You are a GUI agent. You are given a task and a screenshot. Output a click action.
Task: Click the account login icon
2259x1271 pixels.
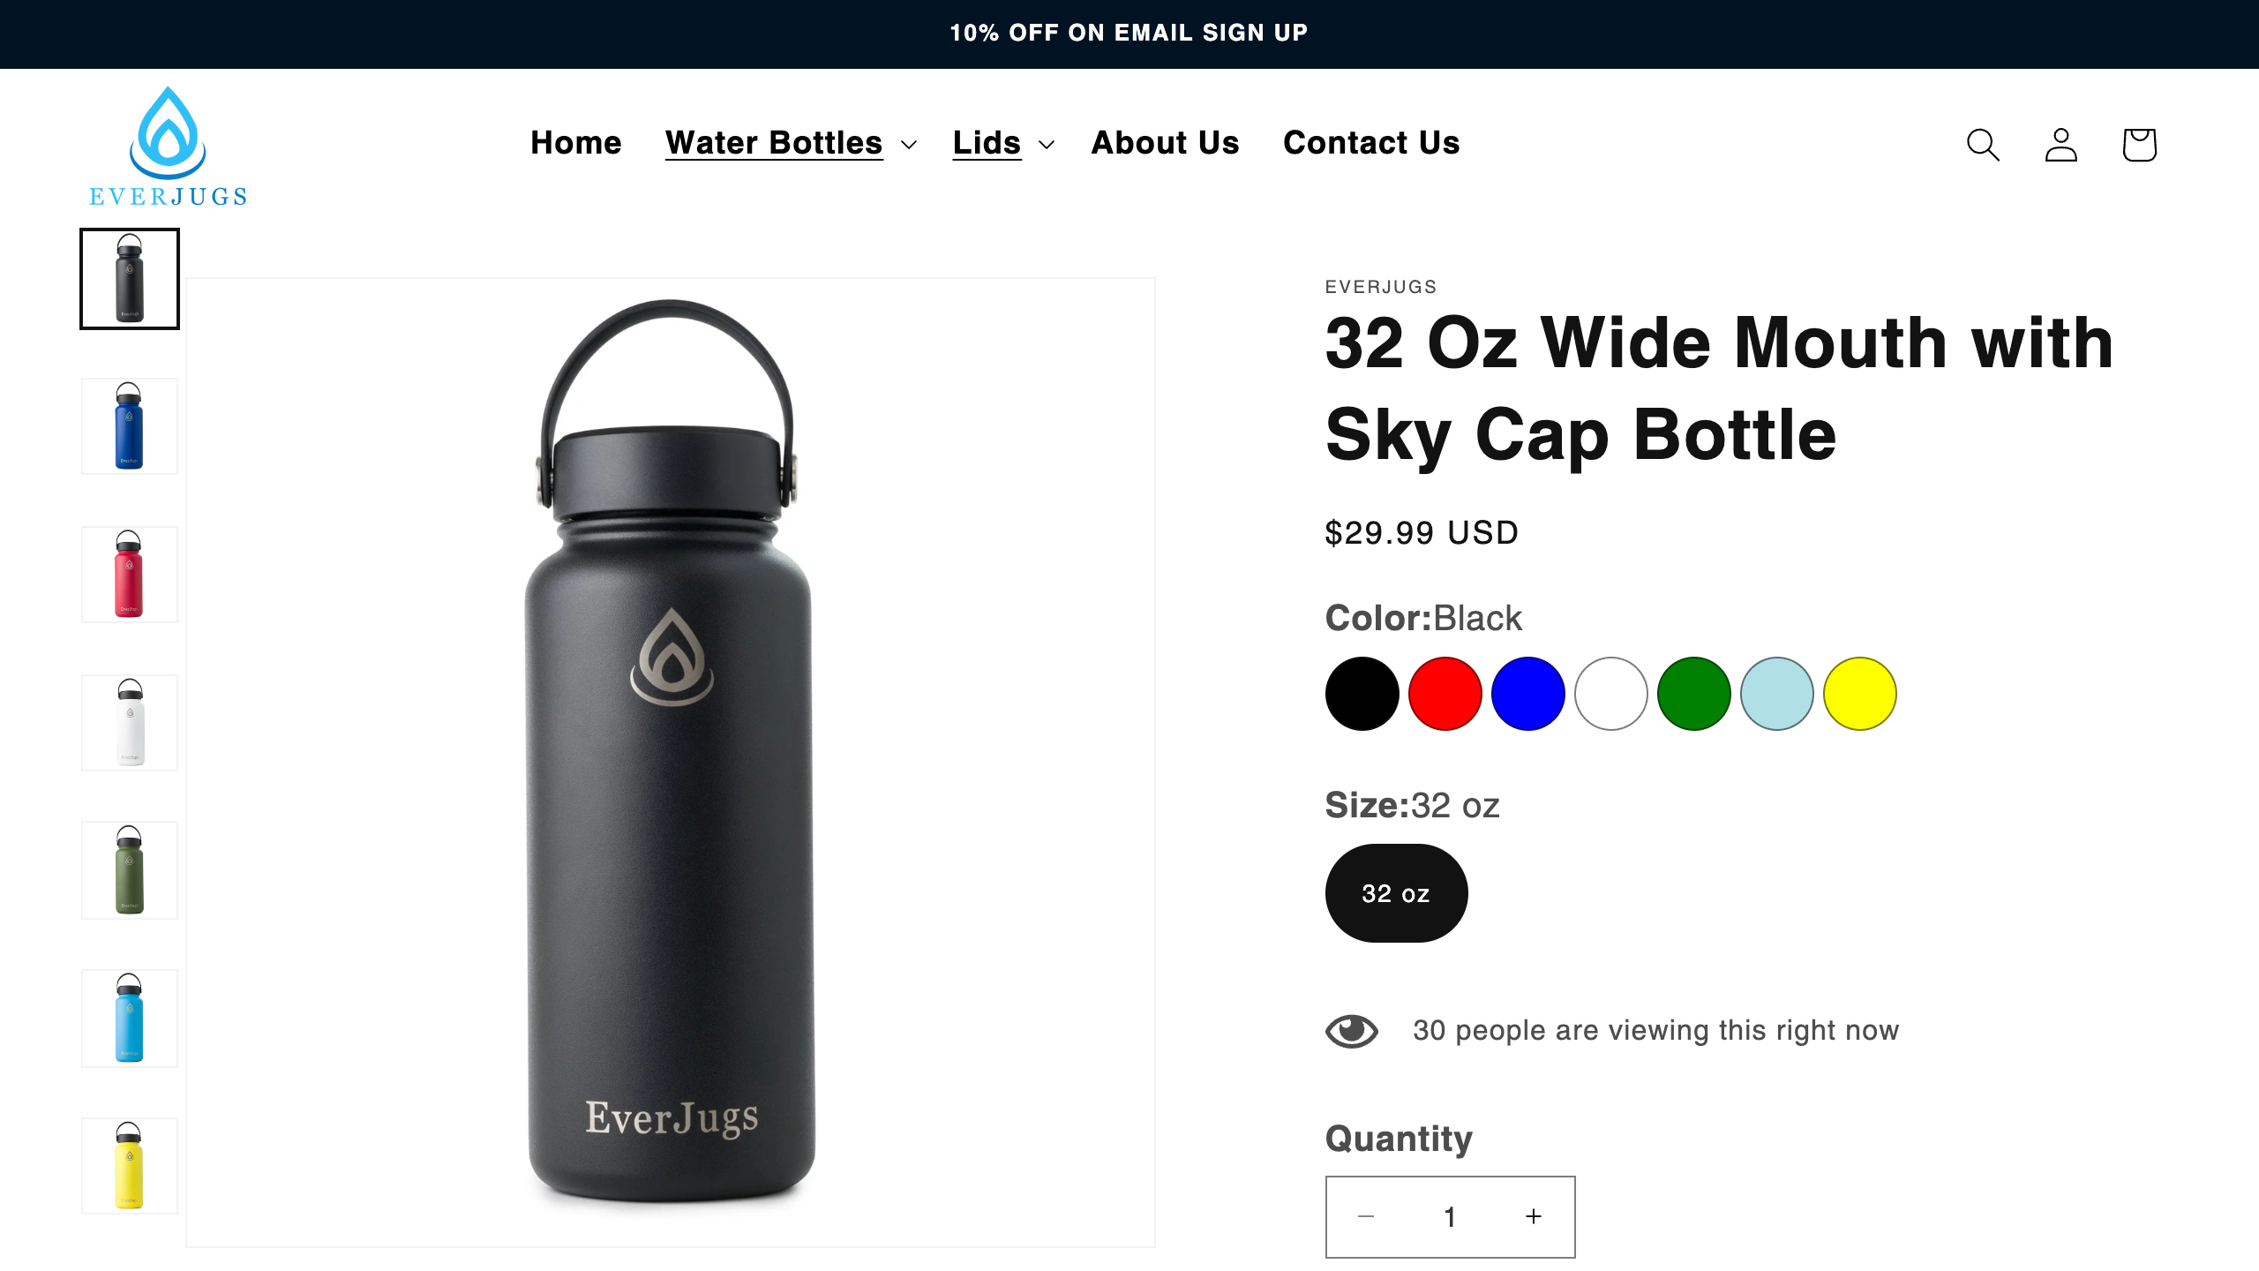pyautogui.click(x=2060, y=144)
